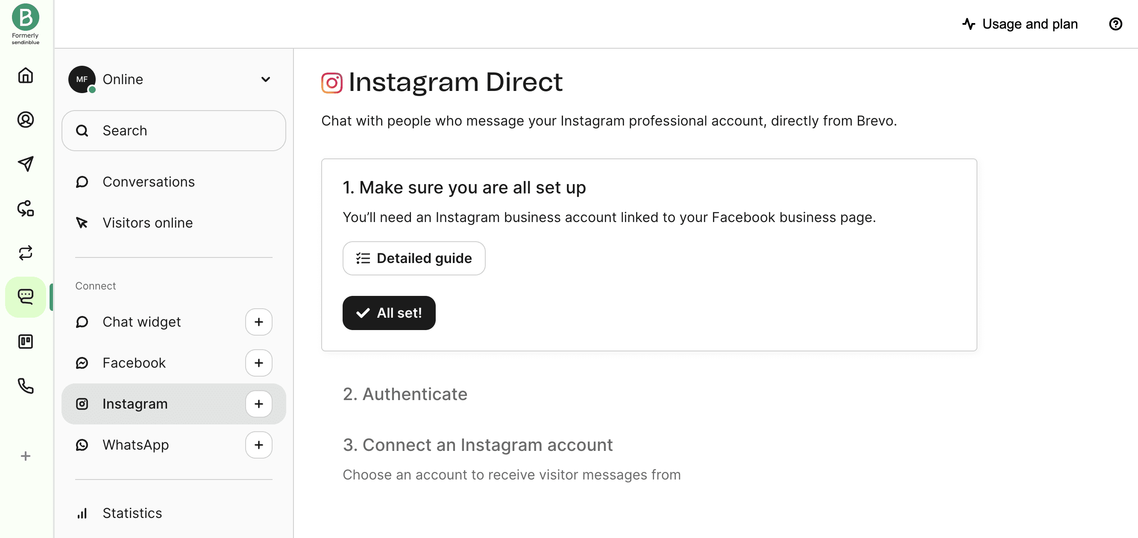This screenshot has height=538, width=1138.
Task: Click the help question mark icon
Action: 1115,24
